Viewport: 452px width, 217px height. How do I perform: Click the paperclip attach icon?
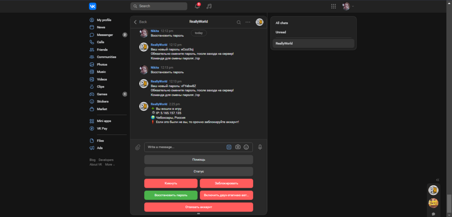(138, 148)
